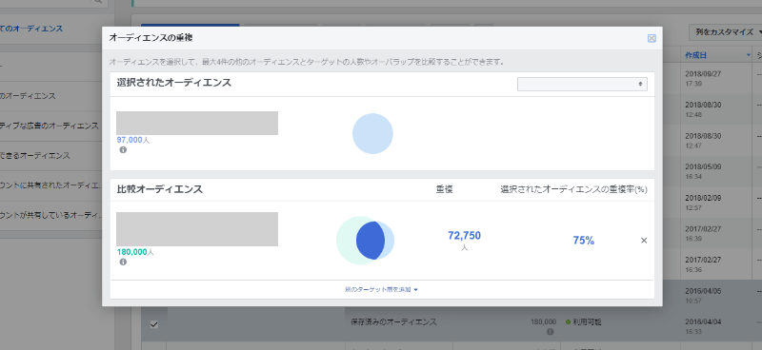Click 2016/04/04 date cell
Image resolution: width=762 pixels, height=350 pixels.
pyautogui.click(x=702, y=326)
